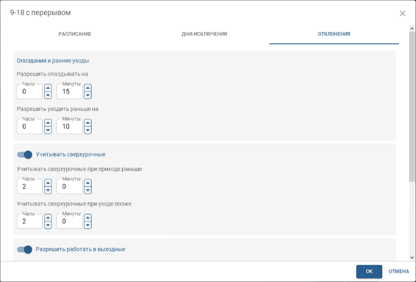Click the vertical scrollbar thumb

412,108
